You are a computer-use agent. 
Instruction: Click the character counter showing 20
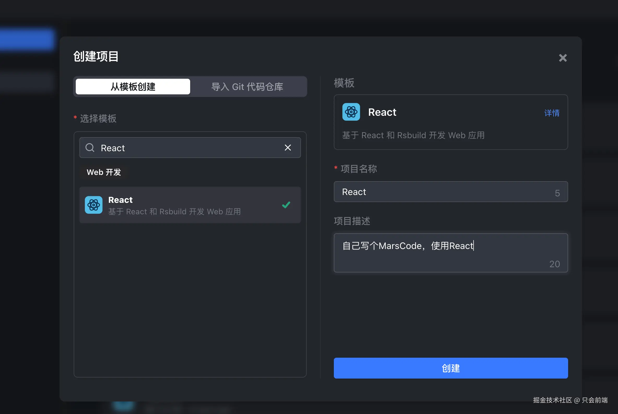pos(554,264)
